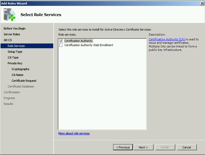Select the Certification Authority Web Enrollment label
This screenshot has height=155, width=205.
(x=89, y=45)
